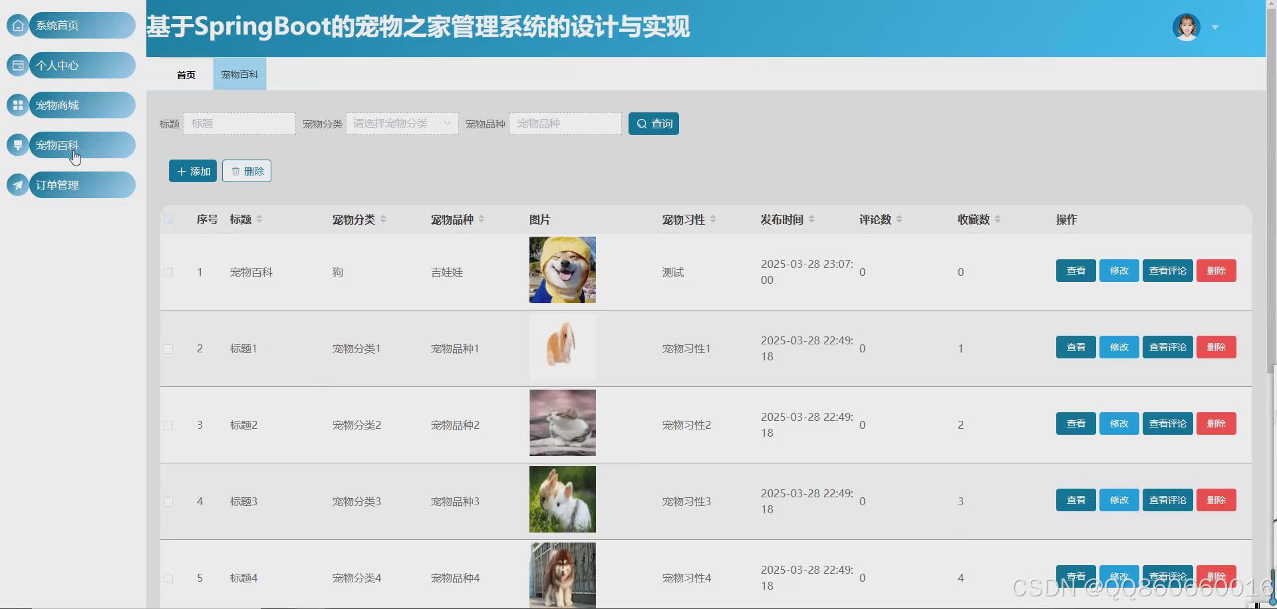This screenshot has width=1277, height=609.
Task: Click the home icon beside 系统首页
Action: [18, 25]
